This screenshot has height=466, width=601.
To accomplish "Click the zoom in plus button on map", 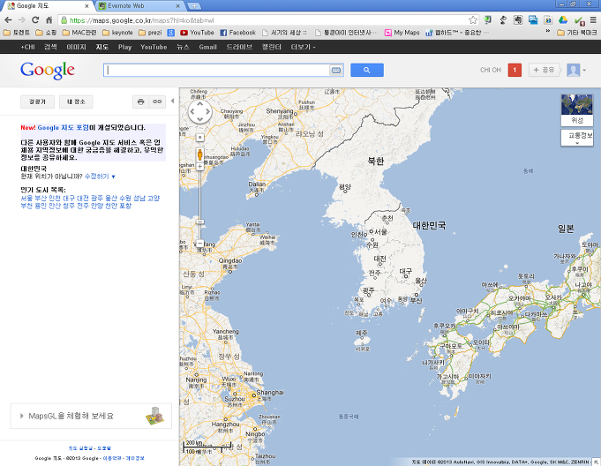I will (199, 167).
